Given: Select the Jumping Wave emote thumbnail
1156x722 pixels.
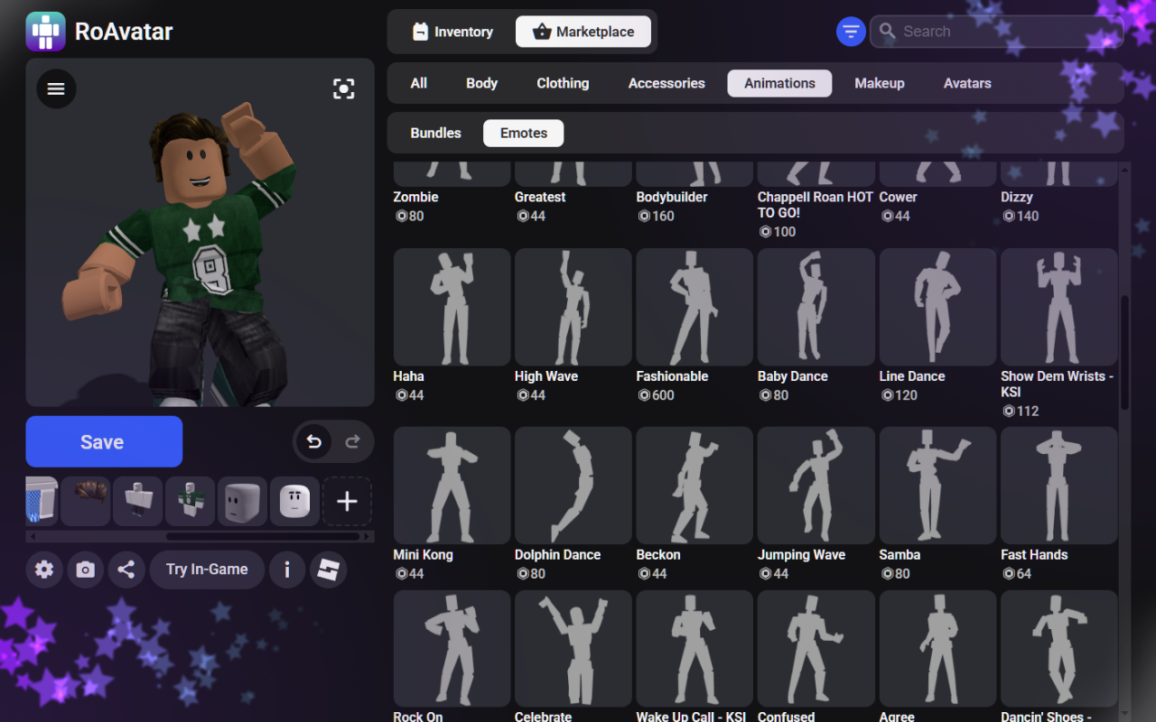Looking at the screenshot, I should coord(816,486).
